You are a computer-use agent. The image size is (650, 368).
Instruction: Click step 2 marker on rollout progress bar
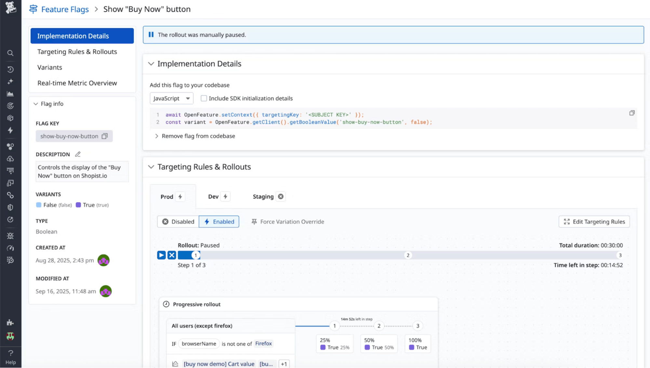[x=408, y=255]
